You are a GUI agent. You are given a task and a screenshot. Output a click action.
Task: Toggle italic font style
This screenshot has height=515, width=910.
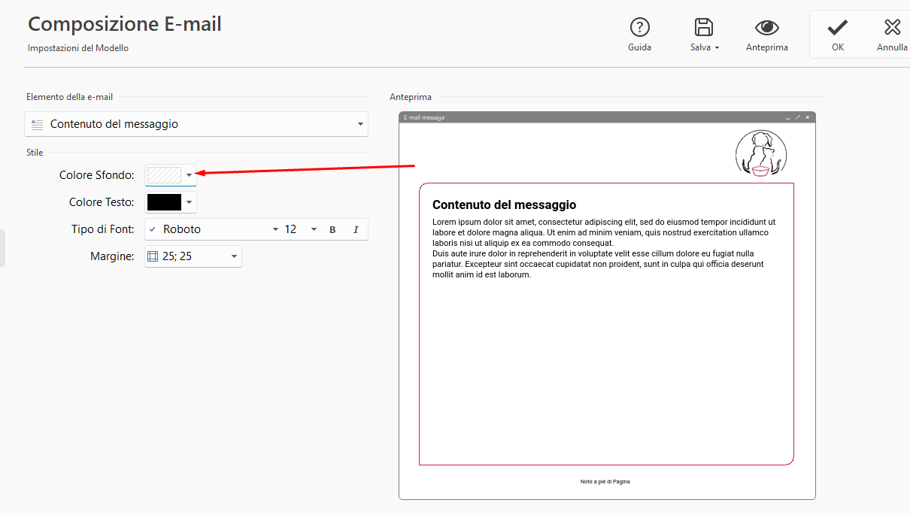[x=356, y=229]
